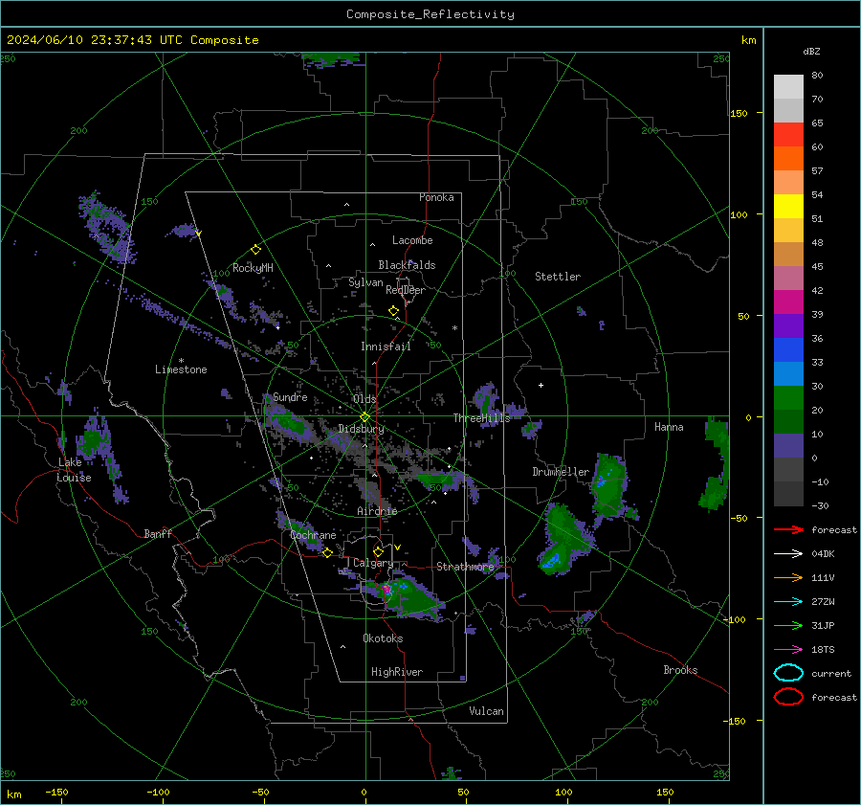Pick the yellow 54 dBZ color swatch
This screenshot has width=861, height=805.
tap(788, 207)
